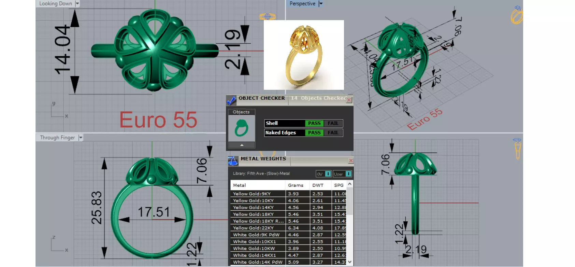Click the Library: Fifth Ave metal label
The height and width of the screenshot is (267, 575).
(x=261, y=173)
